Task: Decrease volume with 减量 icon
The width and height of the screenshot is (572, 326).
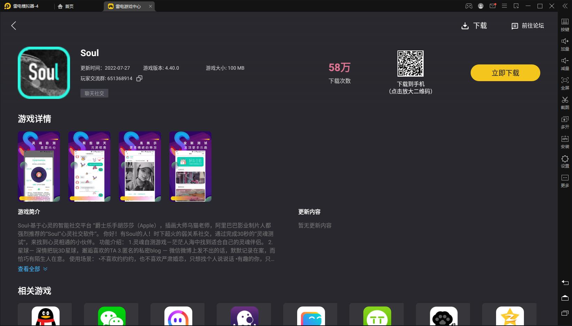Action: [565, 64]
